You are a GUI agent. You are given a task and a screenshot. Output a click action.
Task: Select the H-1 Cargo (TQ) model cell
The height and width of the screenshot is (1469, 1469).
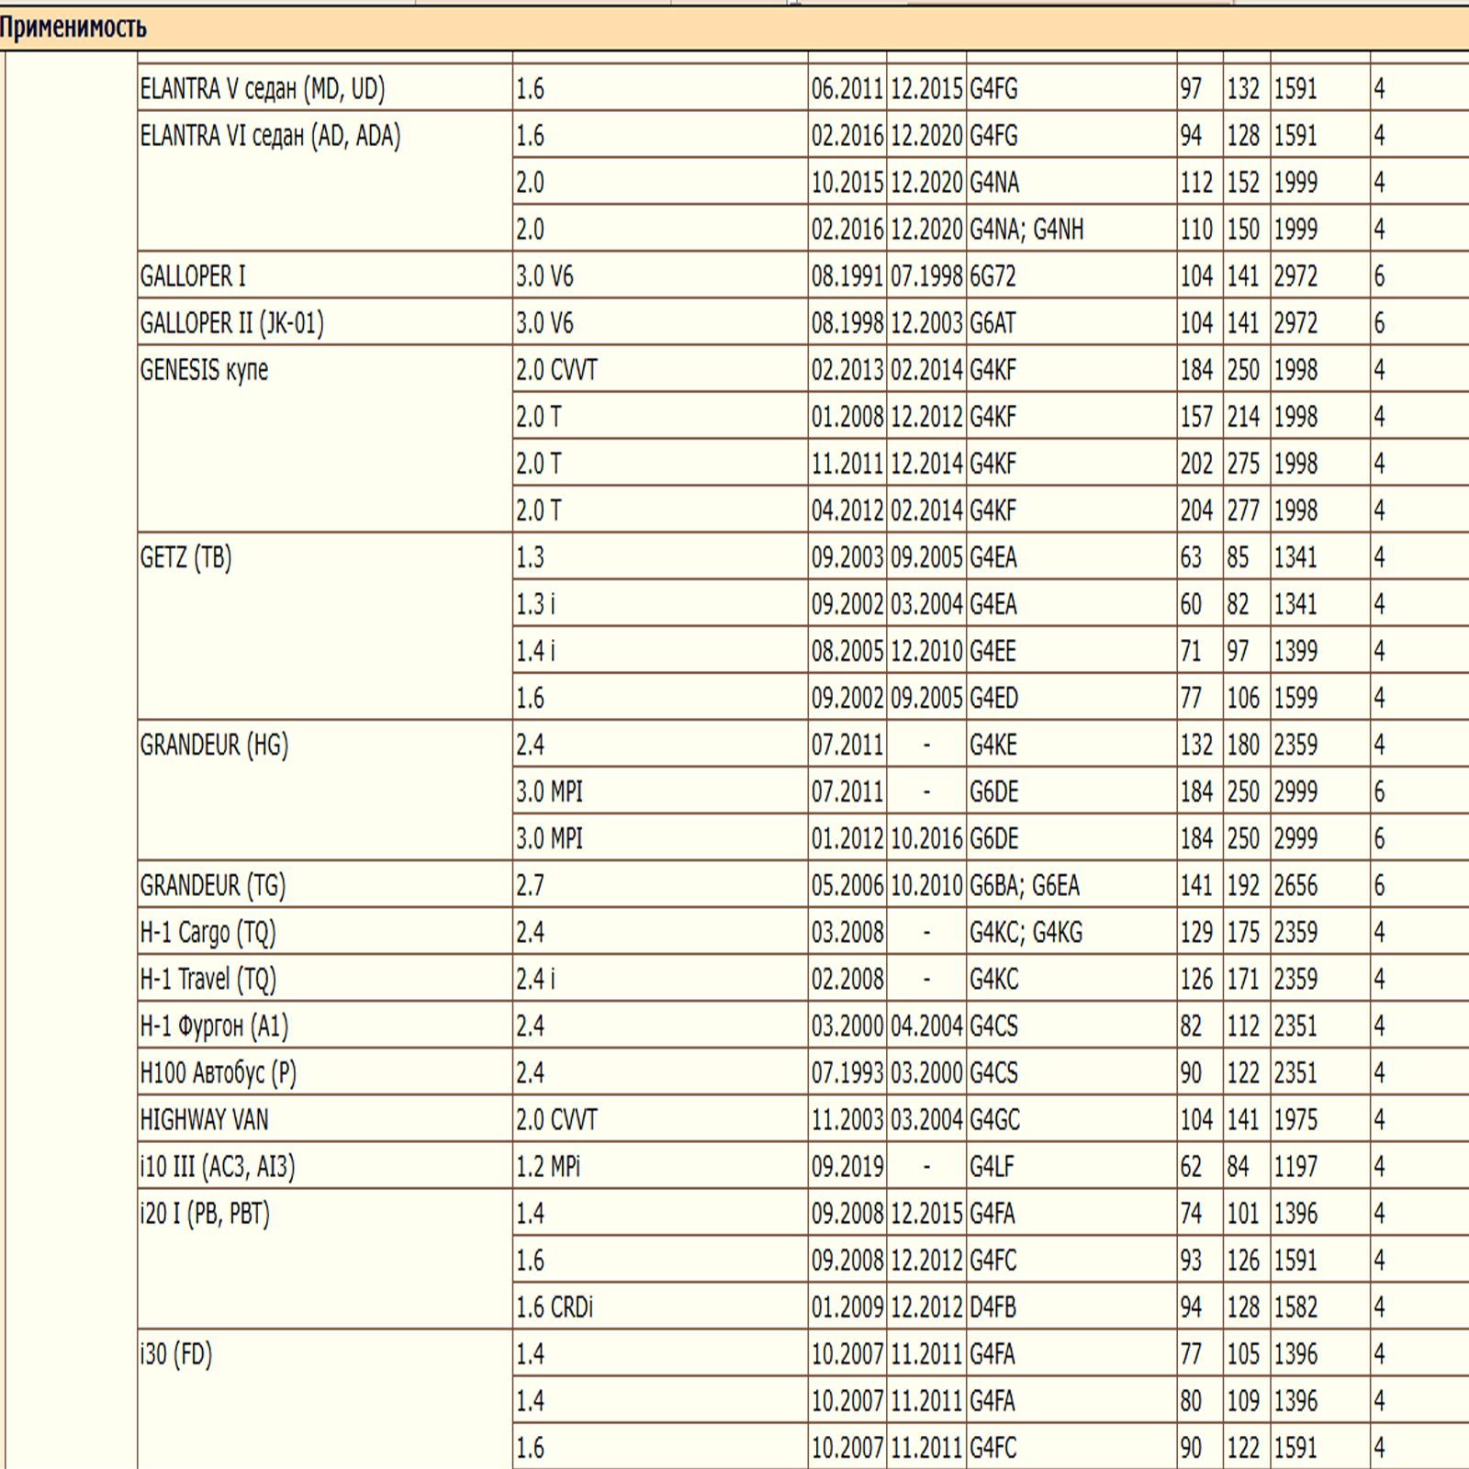207,933
